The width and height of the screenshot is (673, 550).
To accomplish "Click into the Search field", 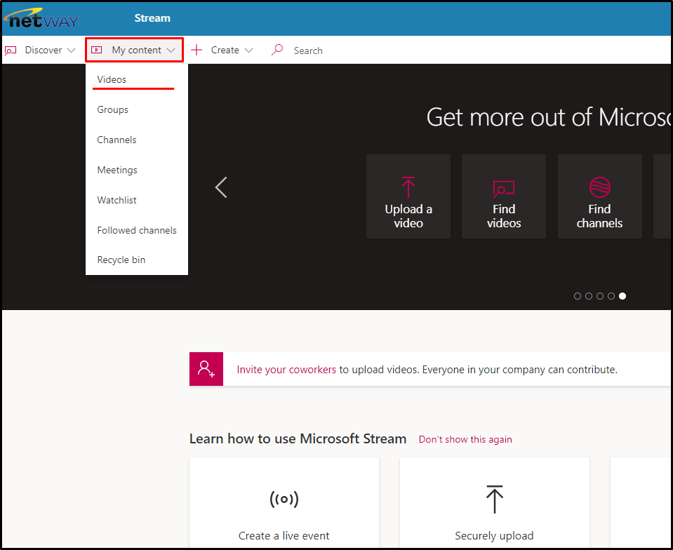I will point(323,51).
